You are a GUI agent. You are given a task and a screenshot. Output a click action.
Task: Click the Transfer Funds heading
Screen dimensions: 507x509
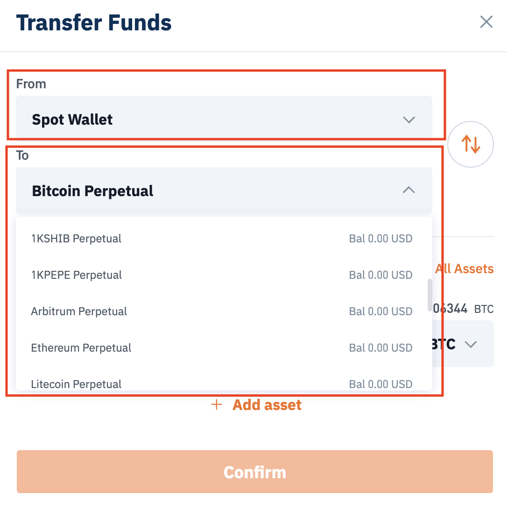coord(94,22)
